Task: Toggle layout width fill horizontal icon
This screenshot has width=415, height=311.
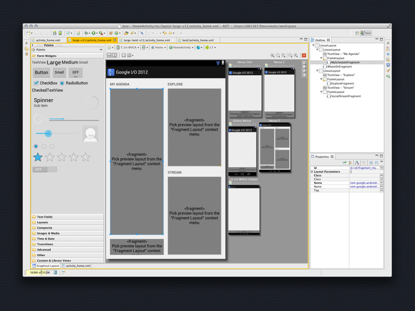Action: point(109,55)
